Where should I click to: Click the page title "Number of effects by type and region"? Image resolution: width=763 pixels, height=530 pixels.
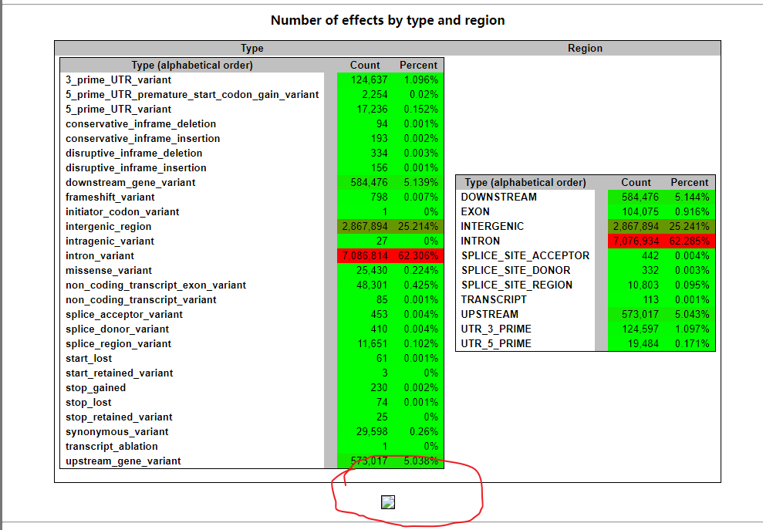[x=387, y=20]
